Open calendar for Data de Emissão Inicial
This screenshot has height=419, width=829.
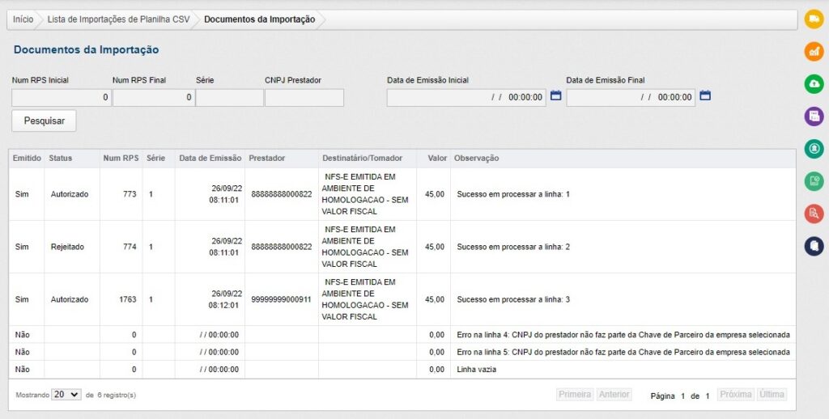click(x=555, y=96)
